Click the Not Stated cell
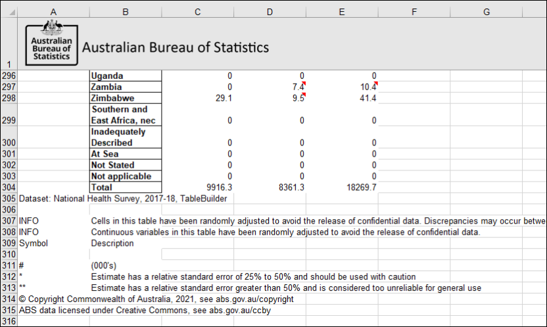This screenshot has height=327, width=547. click(126, 165)
